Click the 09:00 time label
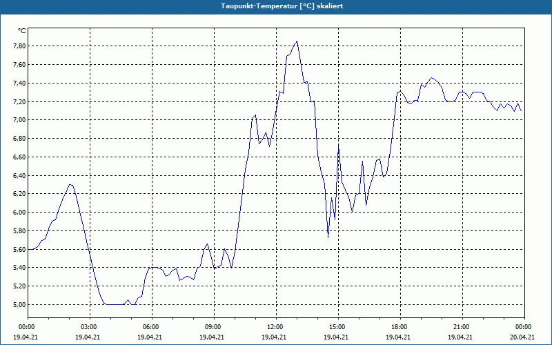 click(x=214, y=327)
